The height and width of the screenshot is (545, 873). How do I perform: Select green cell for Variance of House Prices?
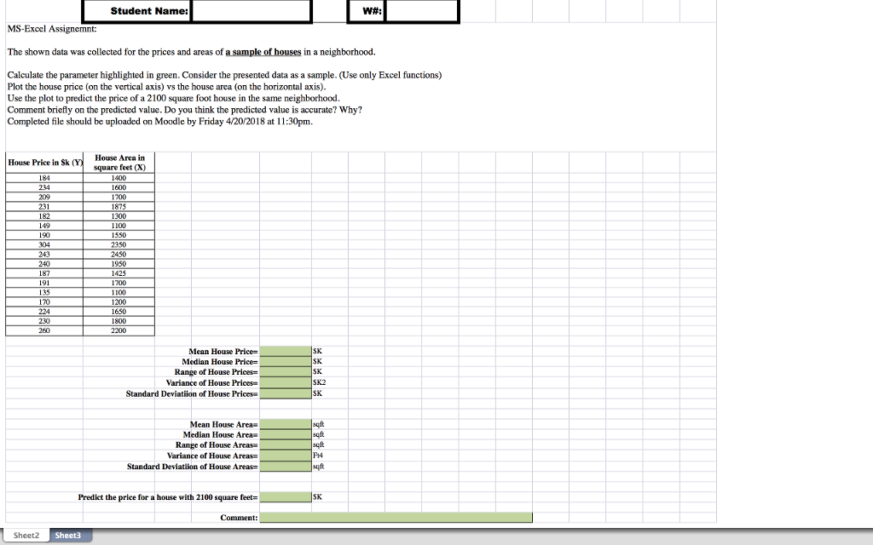(286, 382)
